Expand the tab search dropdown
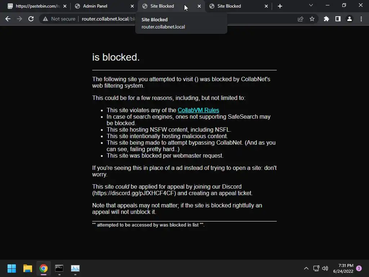Image resolution: width=369 pixels, height=277 pixels. point(311,5)
